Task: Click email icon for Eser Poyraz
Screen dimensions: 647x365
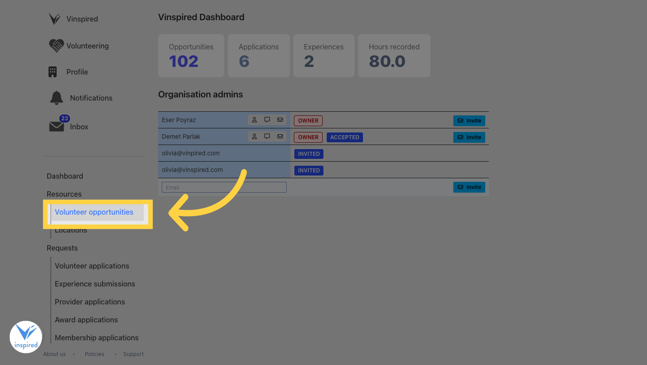Action: (x=280, y=120)
